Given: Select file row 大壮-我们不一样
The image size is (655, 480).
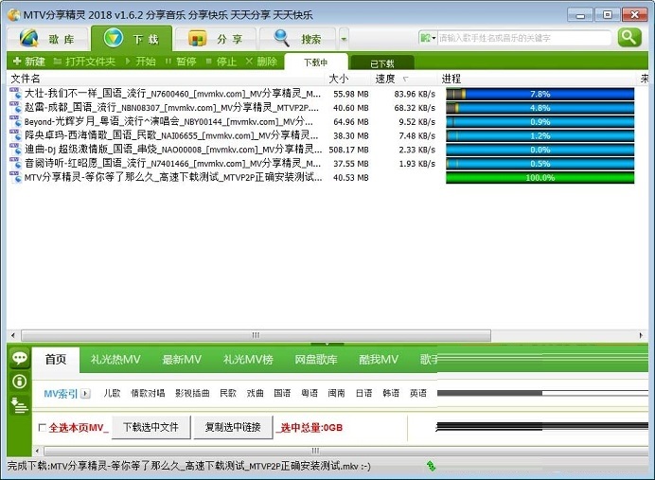Looking at the screenshot, I should click(x=322, y=94).
